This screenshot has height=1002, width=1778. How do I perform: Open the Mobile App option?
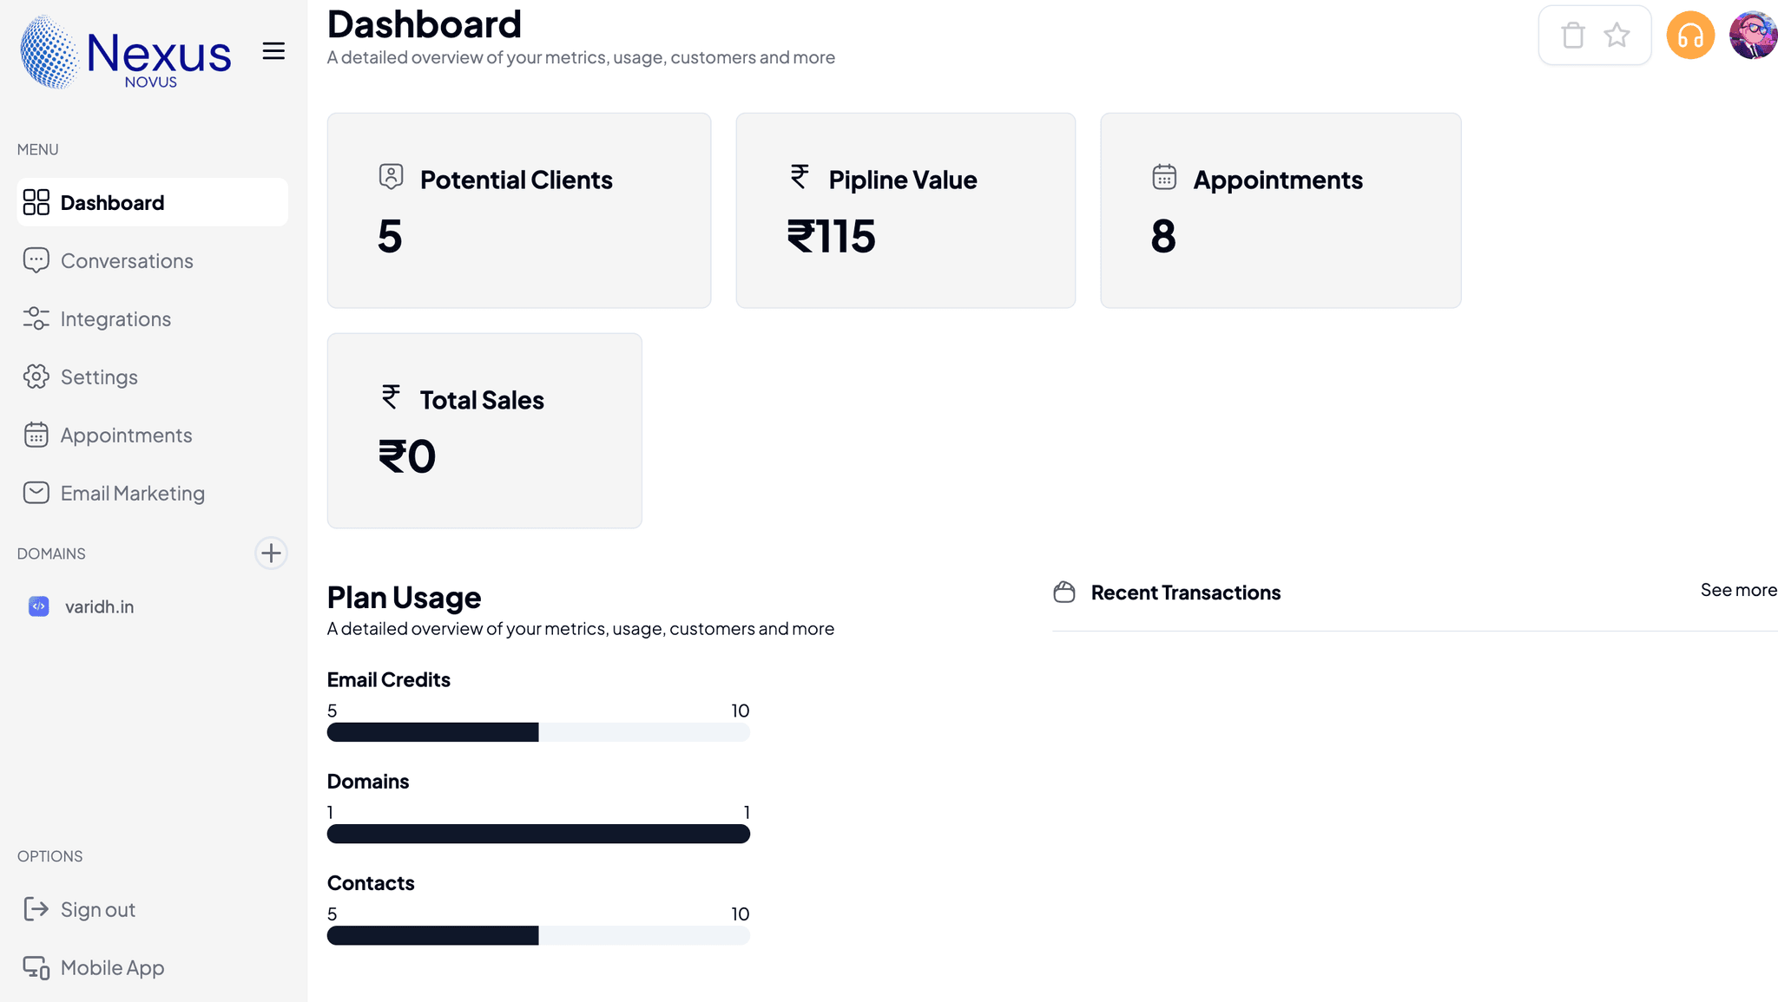112,968
